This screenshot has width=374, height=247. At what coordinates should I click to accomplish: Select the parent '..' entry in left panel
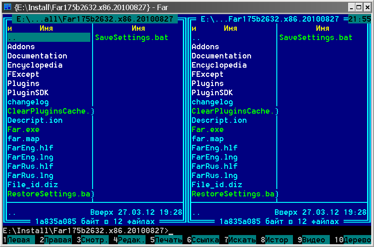point(49,37)
